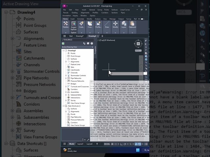Switch to the Layout1 tab
The image size is (210, 157).
80,144
